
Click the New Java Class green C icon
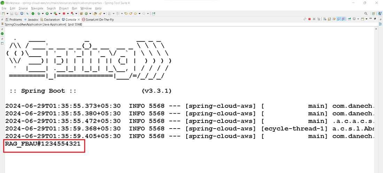86,14
